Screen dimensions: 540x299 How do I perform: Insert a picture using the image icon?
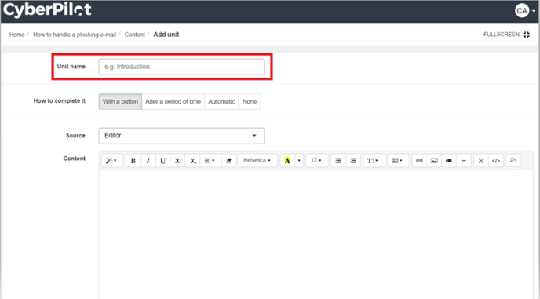[x=434, y=161]
